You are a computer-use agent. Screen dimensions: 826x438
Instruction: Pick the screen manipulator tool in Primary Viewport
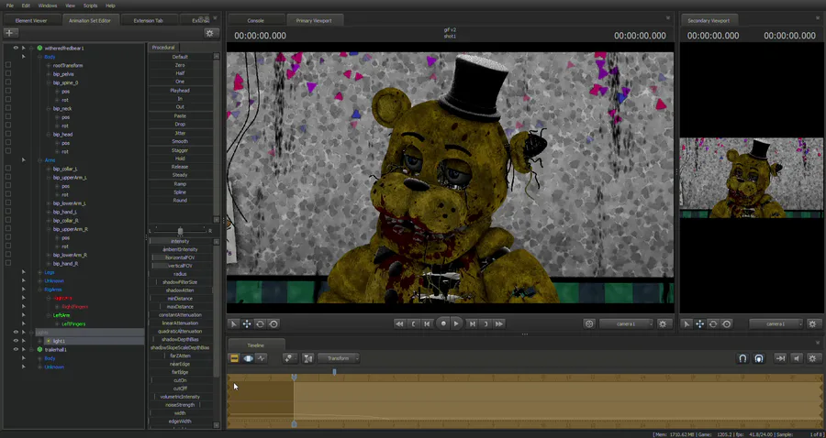[x=273, y=323]
